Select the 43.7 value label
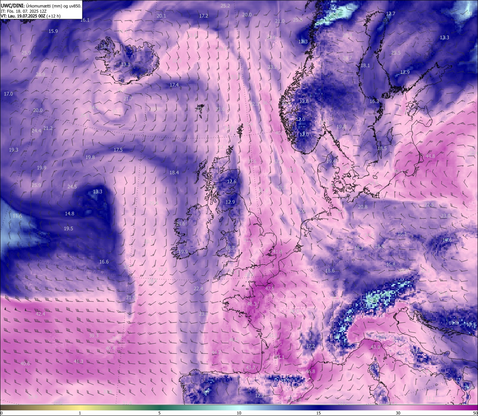478x416 pixels. tap(251, 368)
